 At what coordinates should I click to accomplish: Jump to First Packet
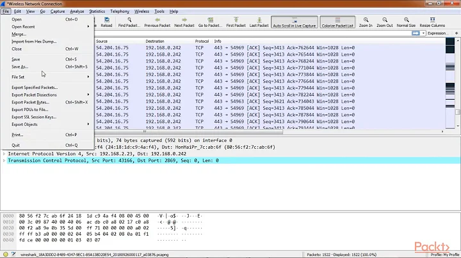click(236, 22)
